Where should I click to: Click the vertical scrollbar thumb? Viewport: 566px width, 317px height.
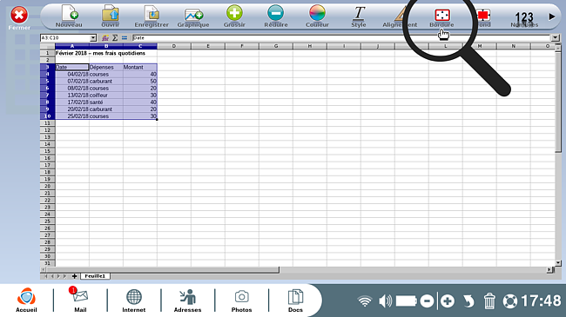(558, 101)
